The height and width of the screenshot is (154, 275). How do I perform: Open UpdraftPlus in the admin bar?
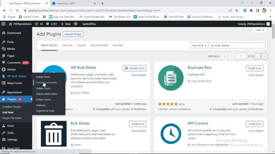(89, 24)
